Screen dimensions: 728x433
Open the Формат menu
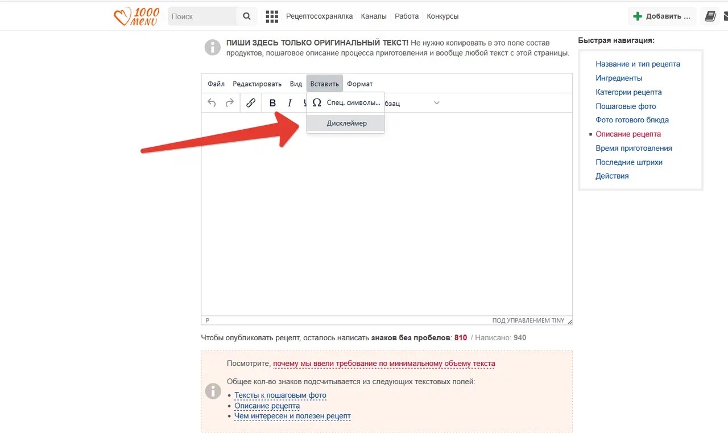pyautogui.click(x=359, y=84)
